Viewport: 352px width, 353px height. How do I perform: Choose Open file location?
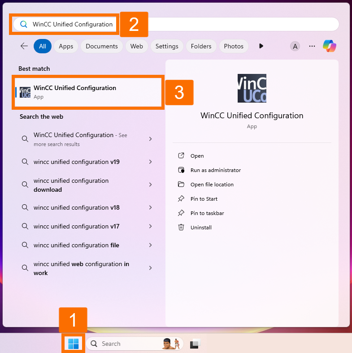click(212, 185)
